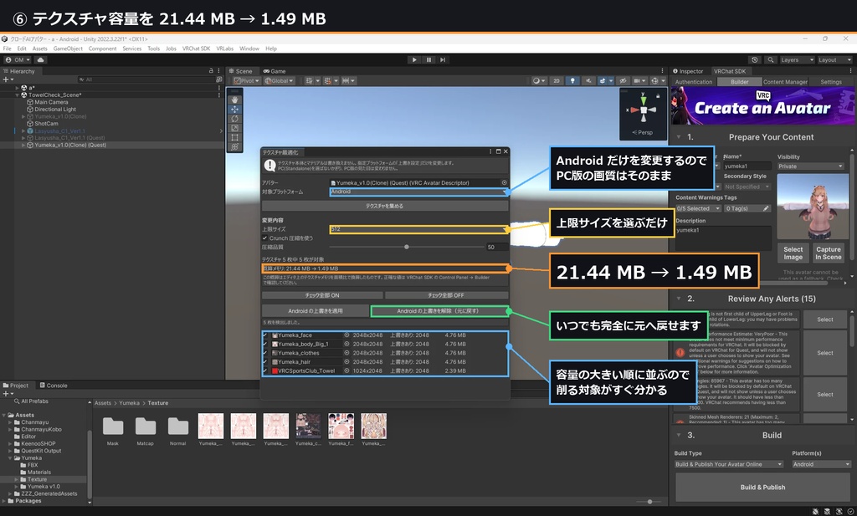Toggle Scene lighting (lightbulb) icon
Screen dimensions: 857x516
click(x=572, y=80)
